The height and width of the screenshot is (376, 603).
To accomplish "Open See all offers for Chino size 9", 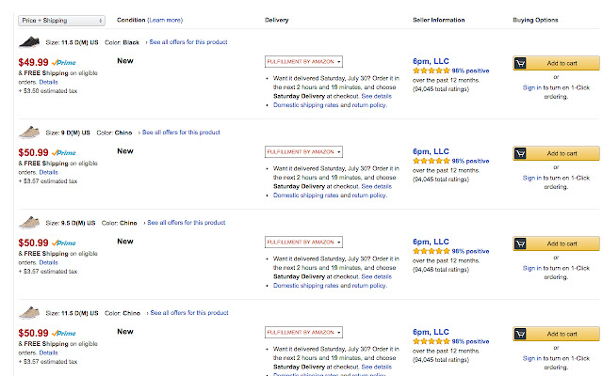I will pyautogui.click(x=181, y=132).
